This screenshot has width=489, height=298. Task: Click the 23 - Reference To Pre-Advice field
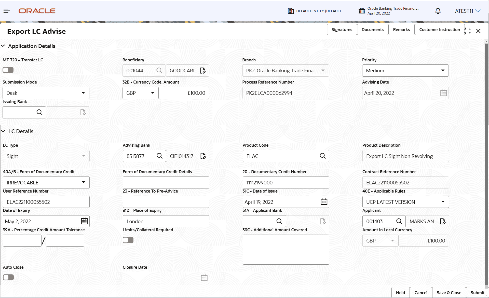[x=166, y=202]
